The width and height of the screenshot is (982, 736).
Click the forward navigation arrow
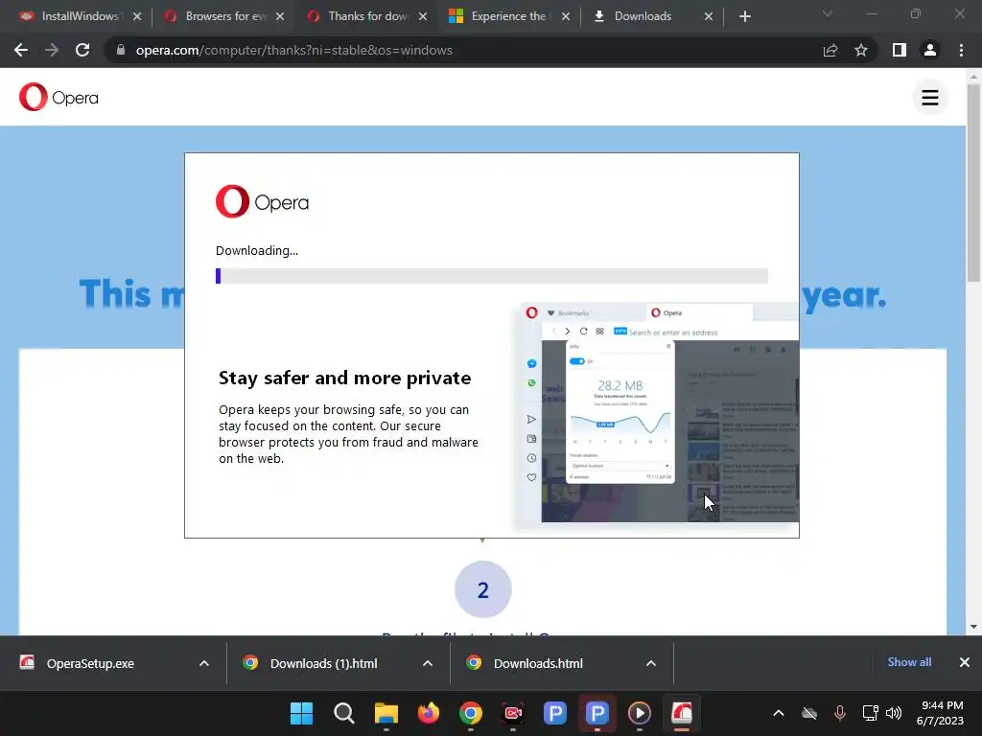click(x=52, y=50)
